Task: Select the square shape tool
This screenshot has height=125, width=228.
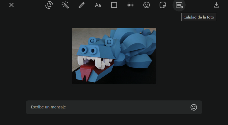Action: click(114, 5)
